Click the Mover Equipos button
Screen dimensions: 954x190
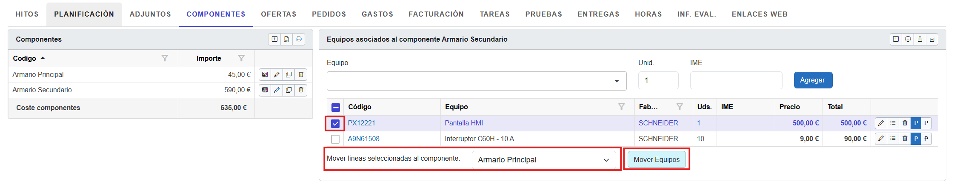[x=656, y=159]
